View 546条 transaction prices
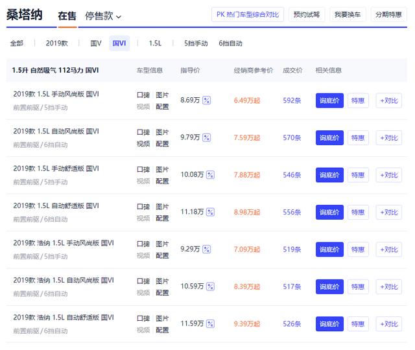This screenshot has width=415, height=350. tap(292, 175)
